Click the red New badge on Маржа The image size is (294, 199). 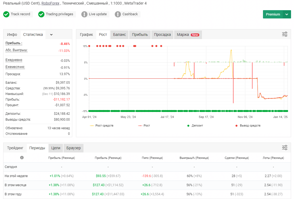(195, 35)
